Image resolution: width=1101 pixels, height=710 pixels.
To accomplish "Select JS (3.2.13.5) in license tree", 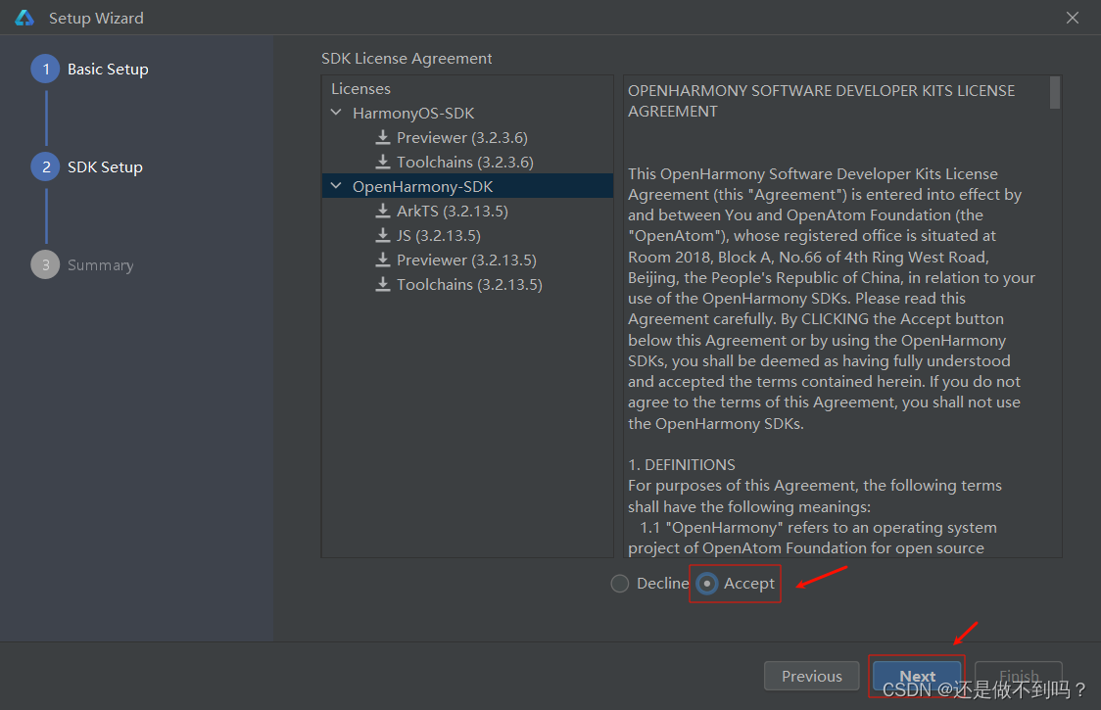I will [x=439, y=236].
